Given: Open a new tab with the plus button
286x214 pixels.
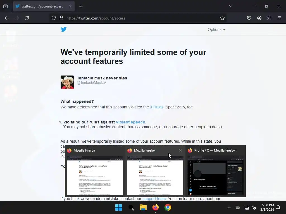Looking at the screenshot, I should coord(81,6).
